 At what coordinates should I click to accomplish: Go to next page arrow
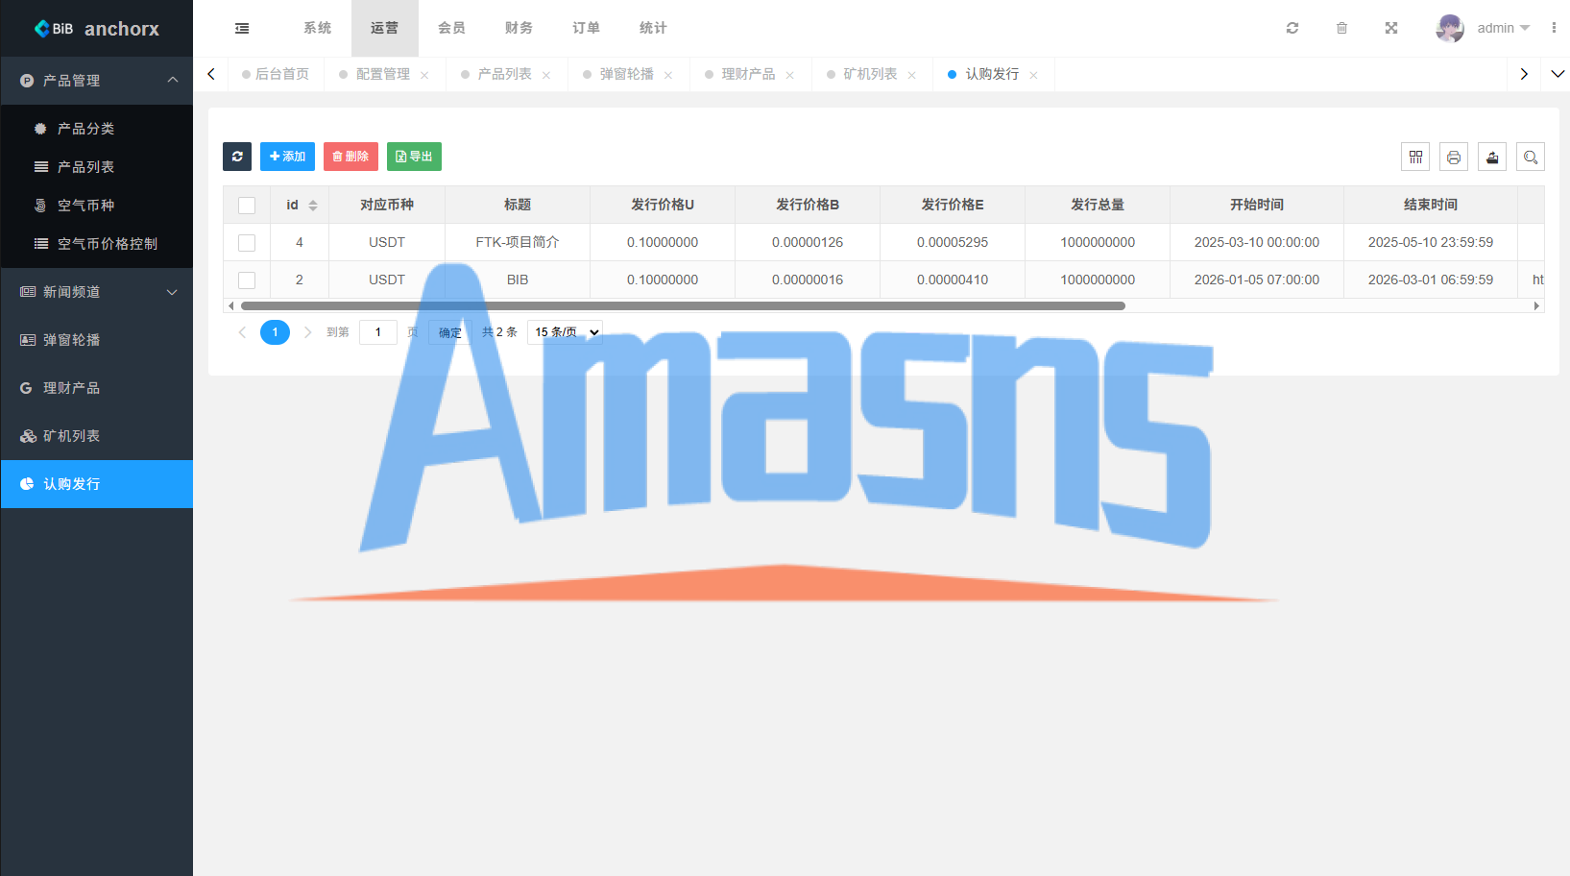(307, 332)
